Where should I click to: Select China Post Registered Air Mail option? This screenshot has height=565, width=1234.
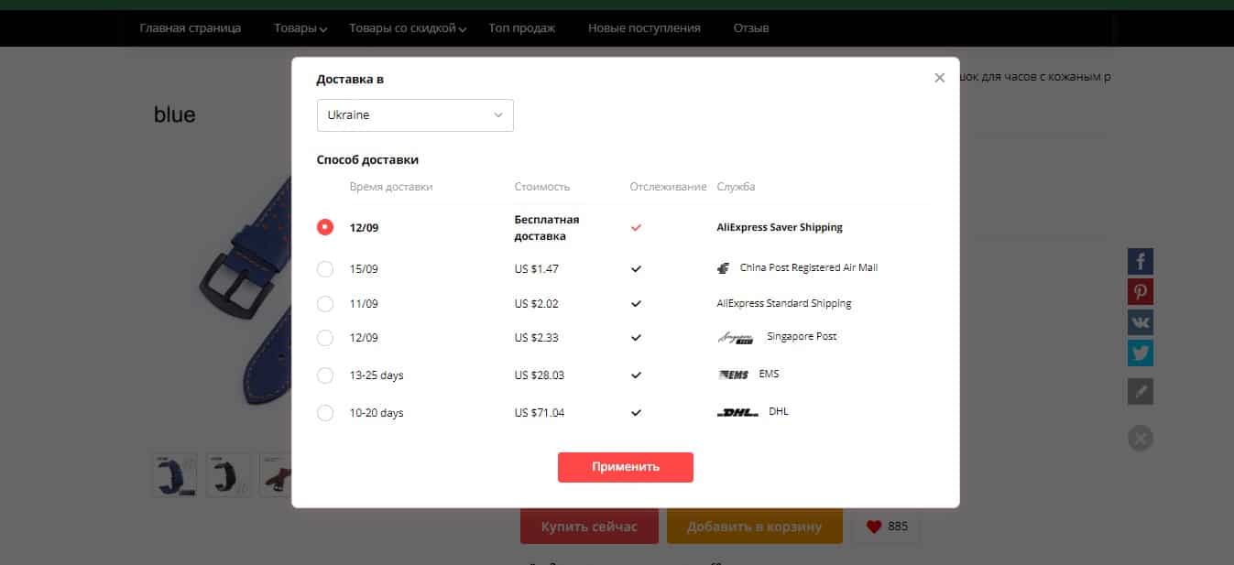(324, 269)
